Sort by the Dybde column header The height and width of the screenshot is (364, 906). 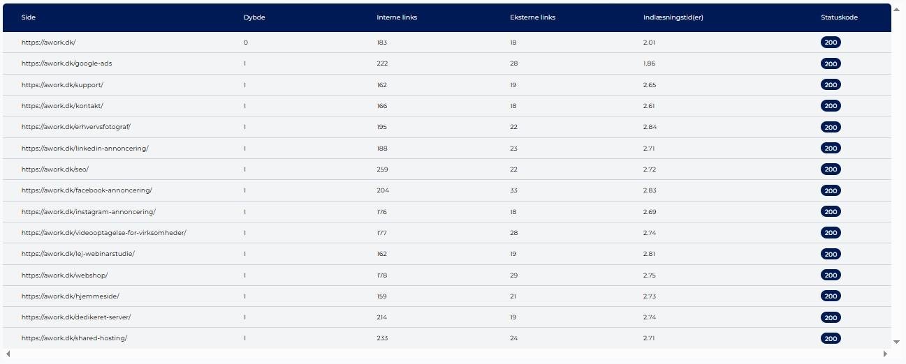tap(254, 17)
